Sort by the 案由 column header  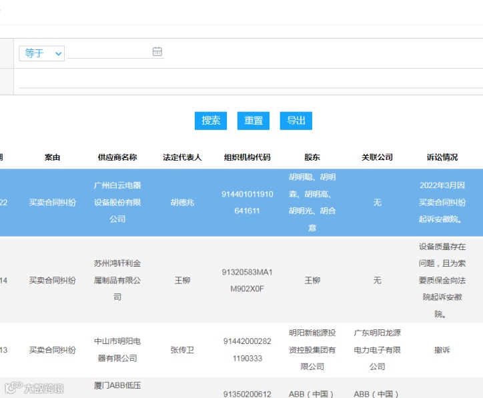point(52,157)
